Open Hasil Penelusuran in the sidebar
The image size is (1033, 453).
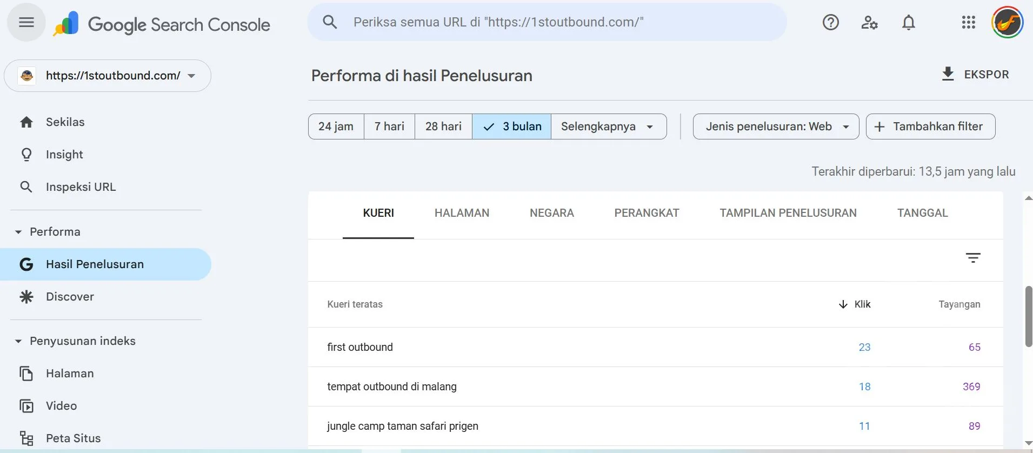point(105,264)
